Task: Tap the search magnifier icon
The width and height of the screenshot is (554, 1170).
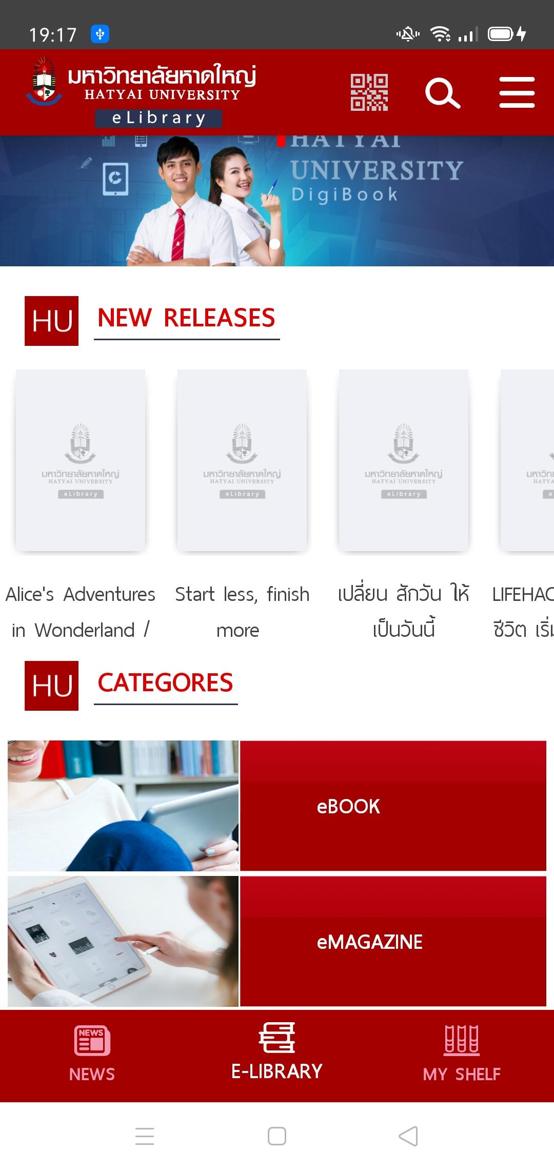Action: tap(443, 93)
